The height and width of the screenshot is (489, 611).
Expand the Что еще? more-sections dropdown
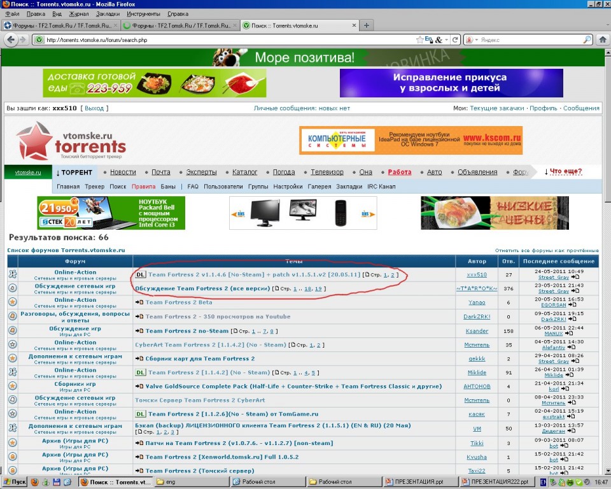click(x=563, y=171)
